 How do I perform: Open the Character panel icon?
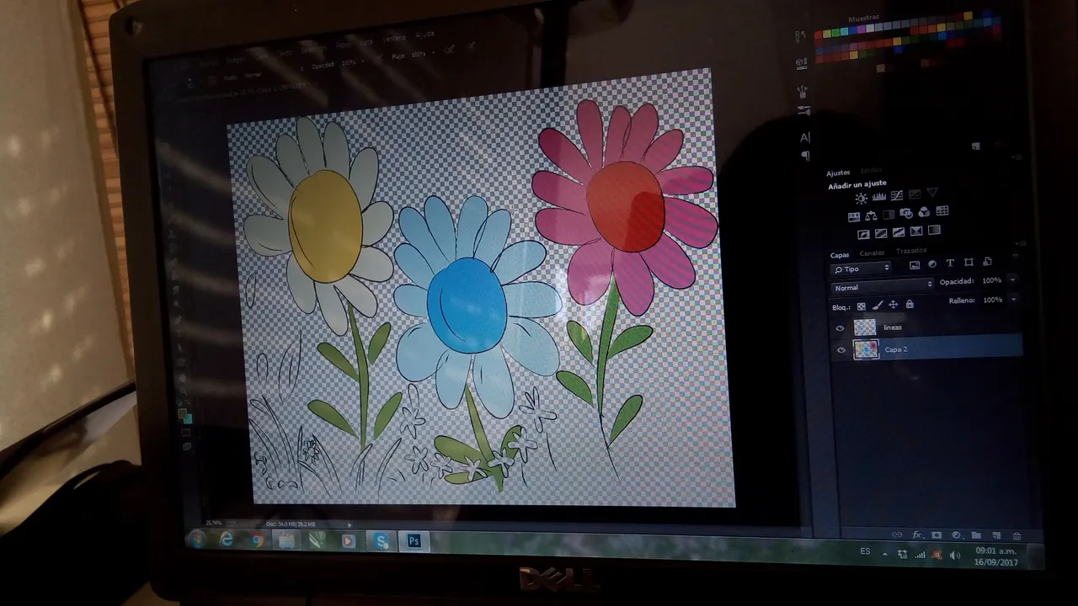tap(804, 137)
